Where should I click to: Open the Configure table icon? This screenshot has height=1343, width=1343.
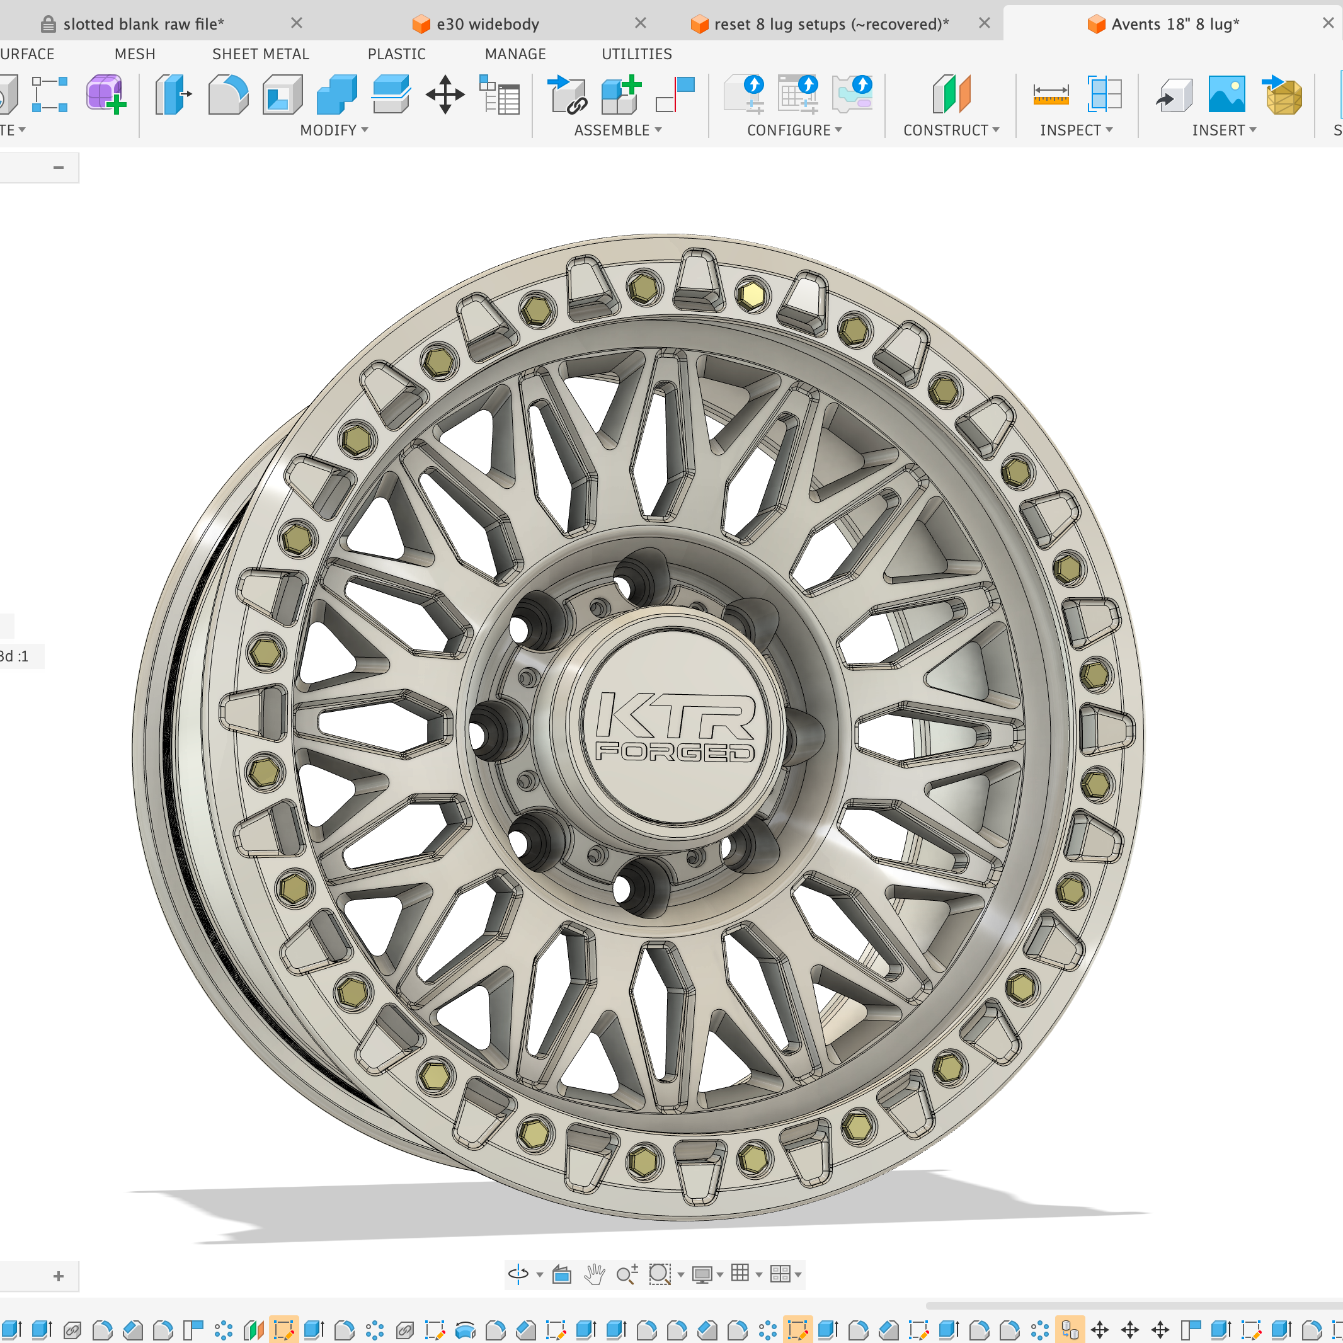click(x=797, y=94)
